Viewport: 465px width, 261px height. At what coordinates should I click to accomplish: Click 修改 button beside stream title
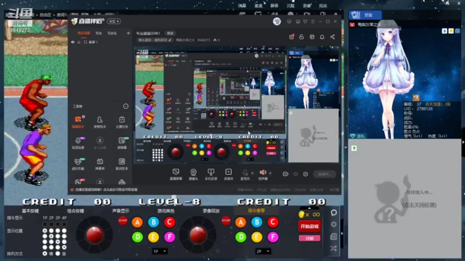pyautogui.click(x=170, y=33)
